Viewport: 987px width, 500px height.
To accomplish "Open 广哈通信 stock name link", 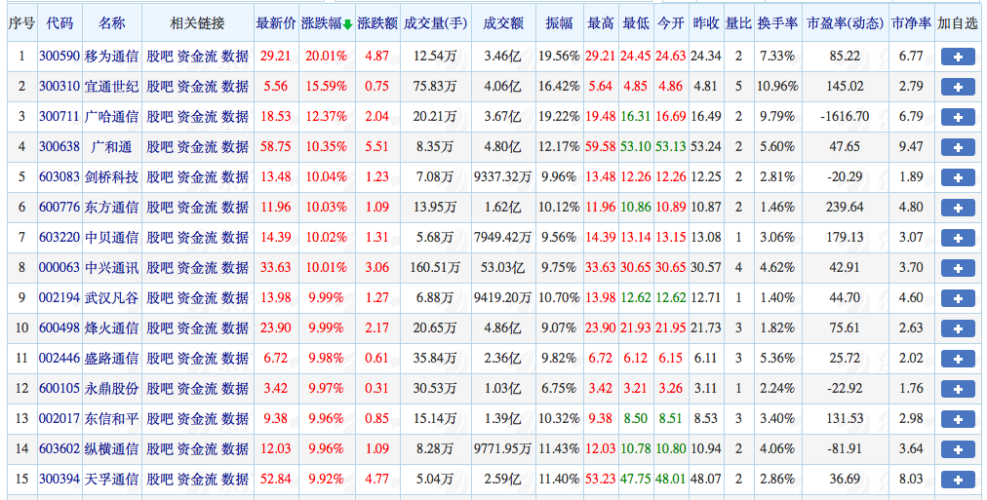I will point(111,117).
